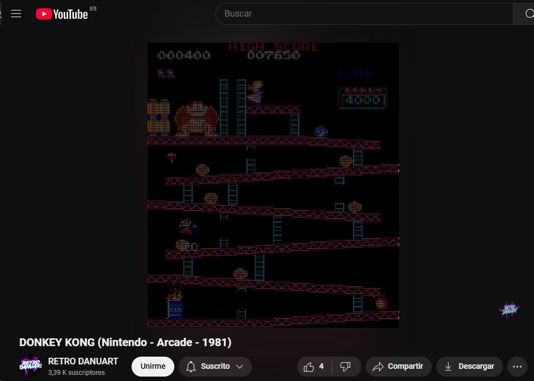Image resolution: width=534 pixels, height=381 pixels.
Task: Go to YouTube home via logo
Action: pos(62,14)
